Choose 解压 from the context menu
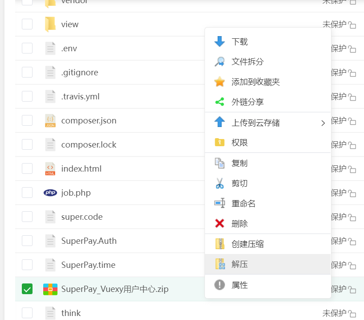Viewport: 364px width, 320px height. tap(240, 264)
